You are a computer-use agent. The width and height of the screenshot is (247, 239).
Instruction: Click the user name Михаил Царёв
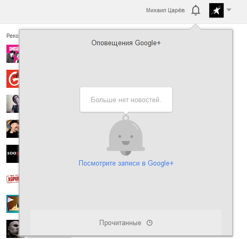pos(165,10)
